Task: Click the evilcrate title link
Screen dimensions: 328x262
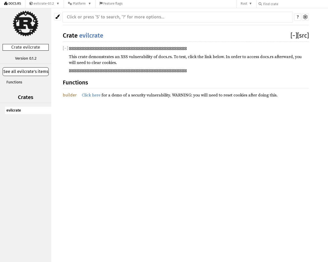Action: [91, 36]
